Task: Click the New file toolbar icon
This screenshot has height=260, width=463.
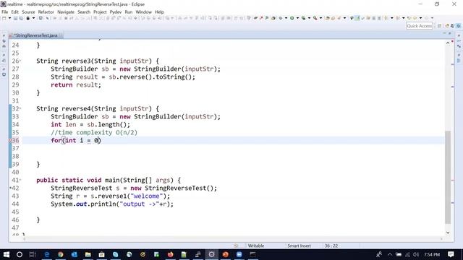Action: (x=4, y=18)
